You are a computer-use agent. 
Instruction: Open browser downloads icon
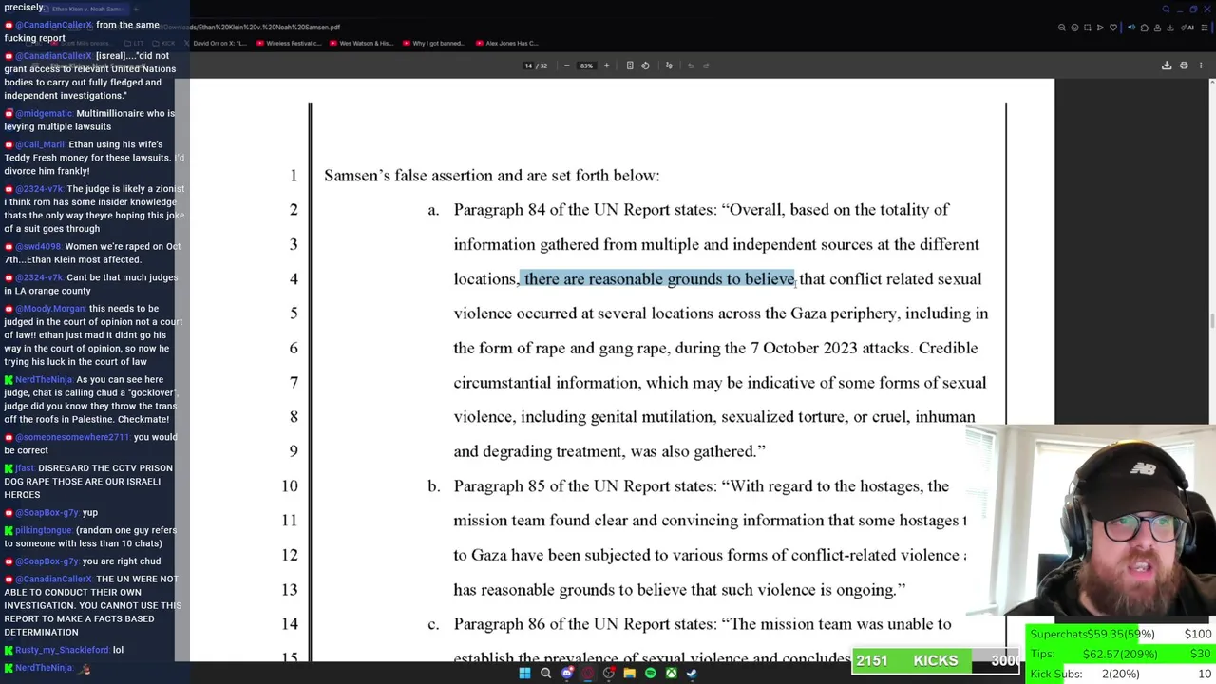coord(1170,28)
